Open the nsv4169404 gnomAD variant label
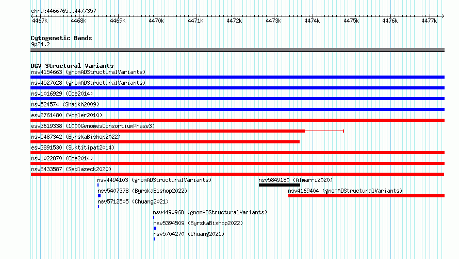Image resolution: width=459 pixels, height=259 pixels. (x=345, y=191)
